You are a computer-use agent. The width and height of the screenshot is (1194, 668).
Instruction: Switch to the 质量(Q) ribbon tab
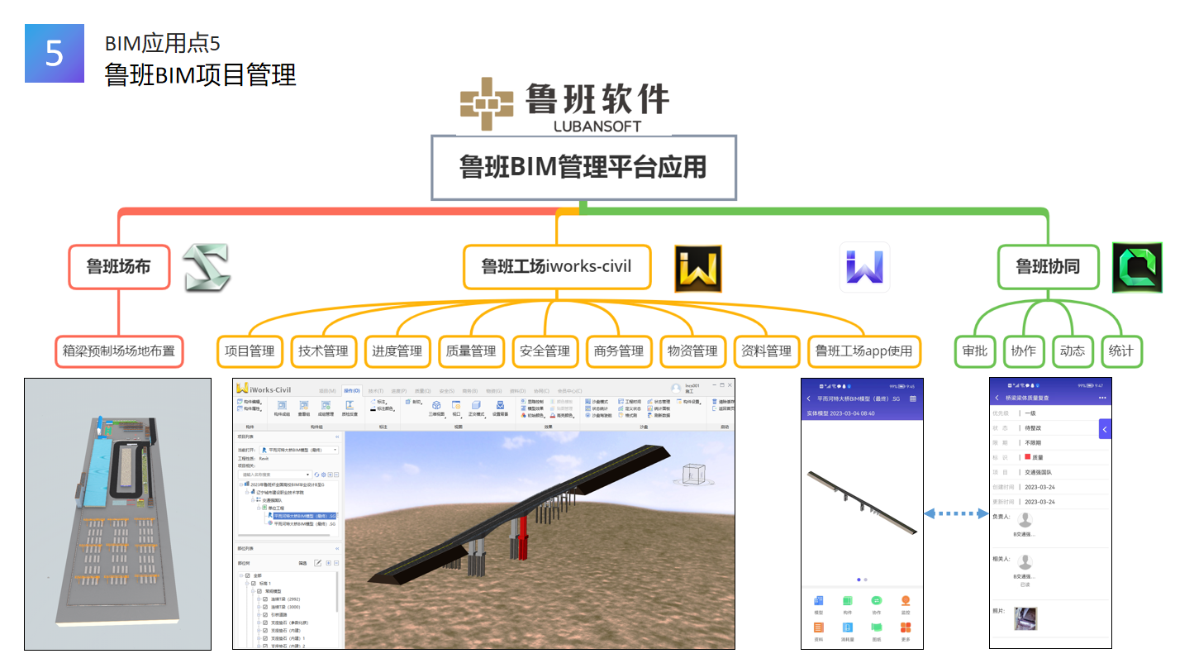coord(422,391)
